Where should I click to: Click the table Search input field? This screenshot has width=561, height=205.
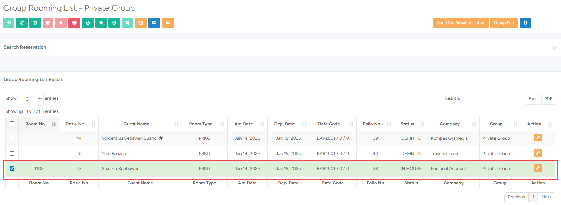pos(493,99)
